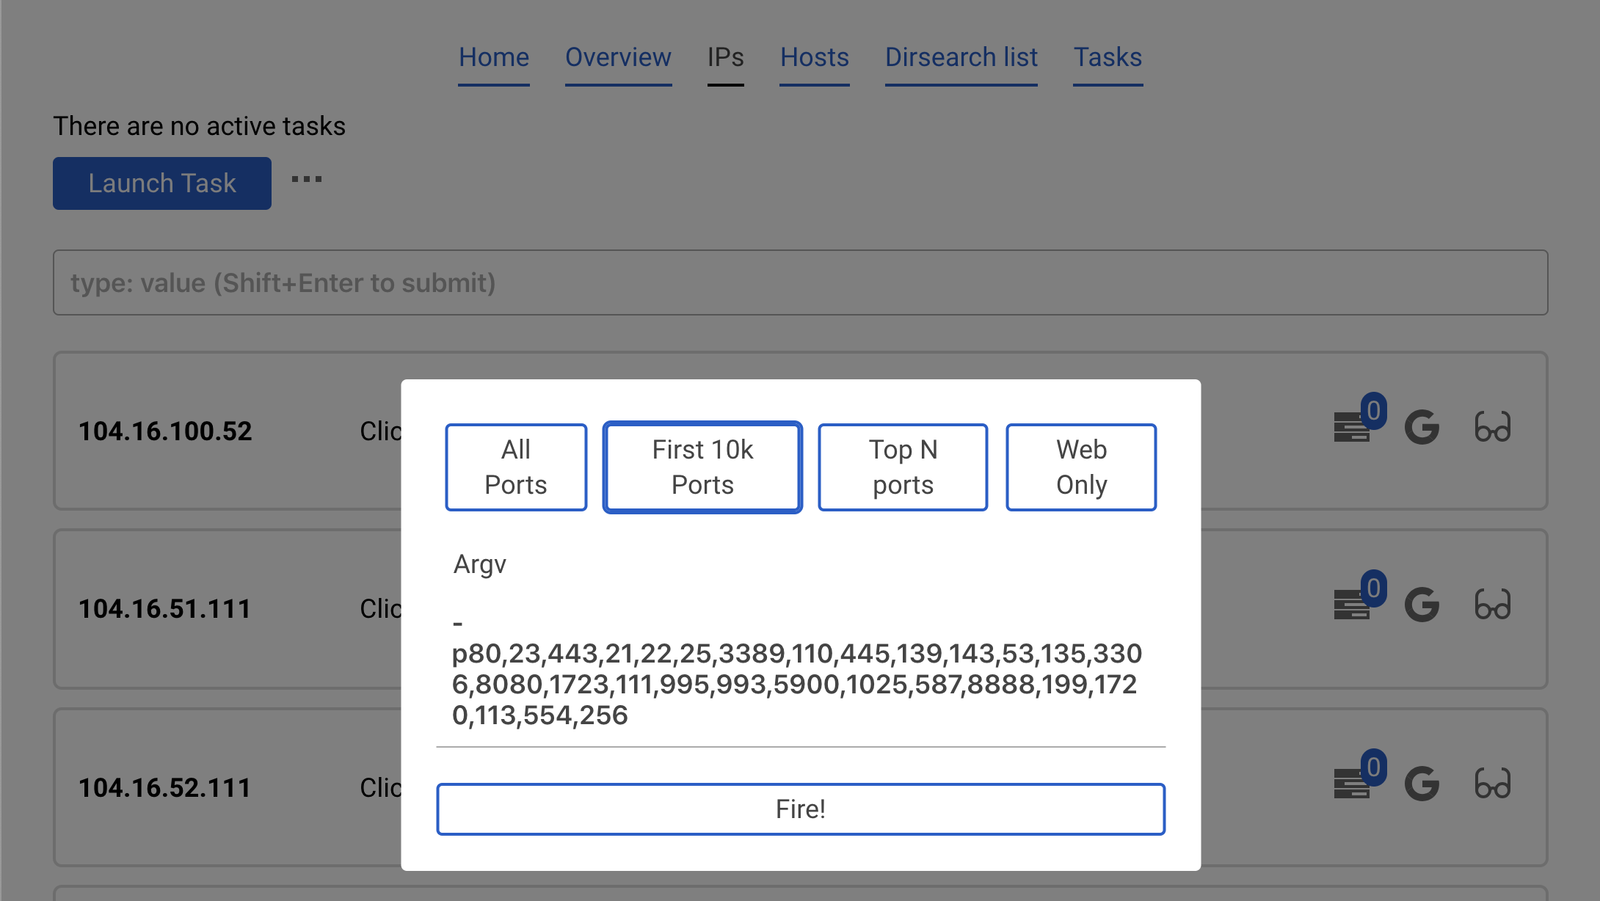Click the Argv text field with port list
Image resolution: width=1600 pixels, height=901 pixels.
800,669
